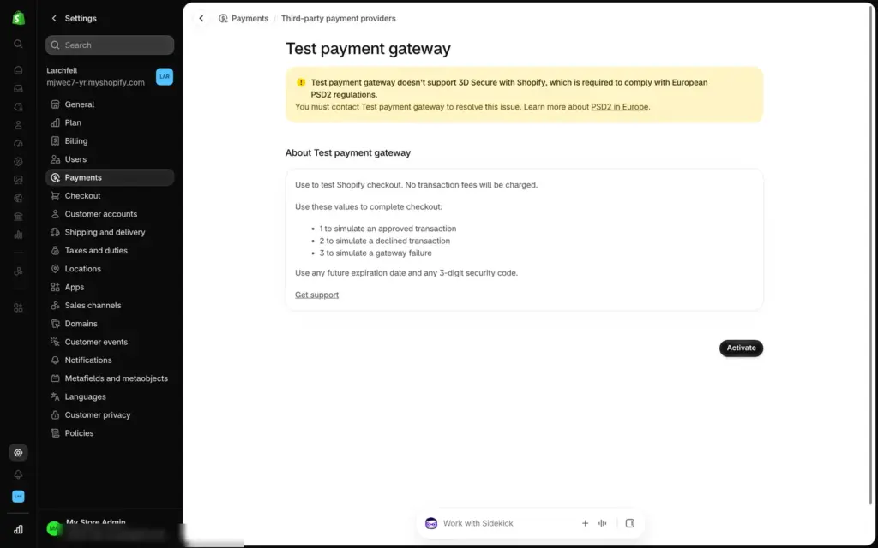This screenshot has width=878, height=548.
Task: Click '2 to simulate a declined transaction' text
Action: coord(385,241)
